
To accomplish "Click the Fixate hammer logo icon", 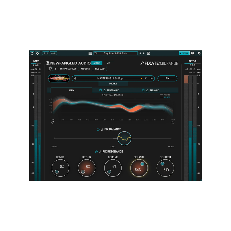I will click(142, 63).
